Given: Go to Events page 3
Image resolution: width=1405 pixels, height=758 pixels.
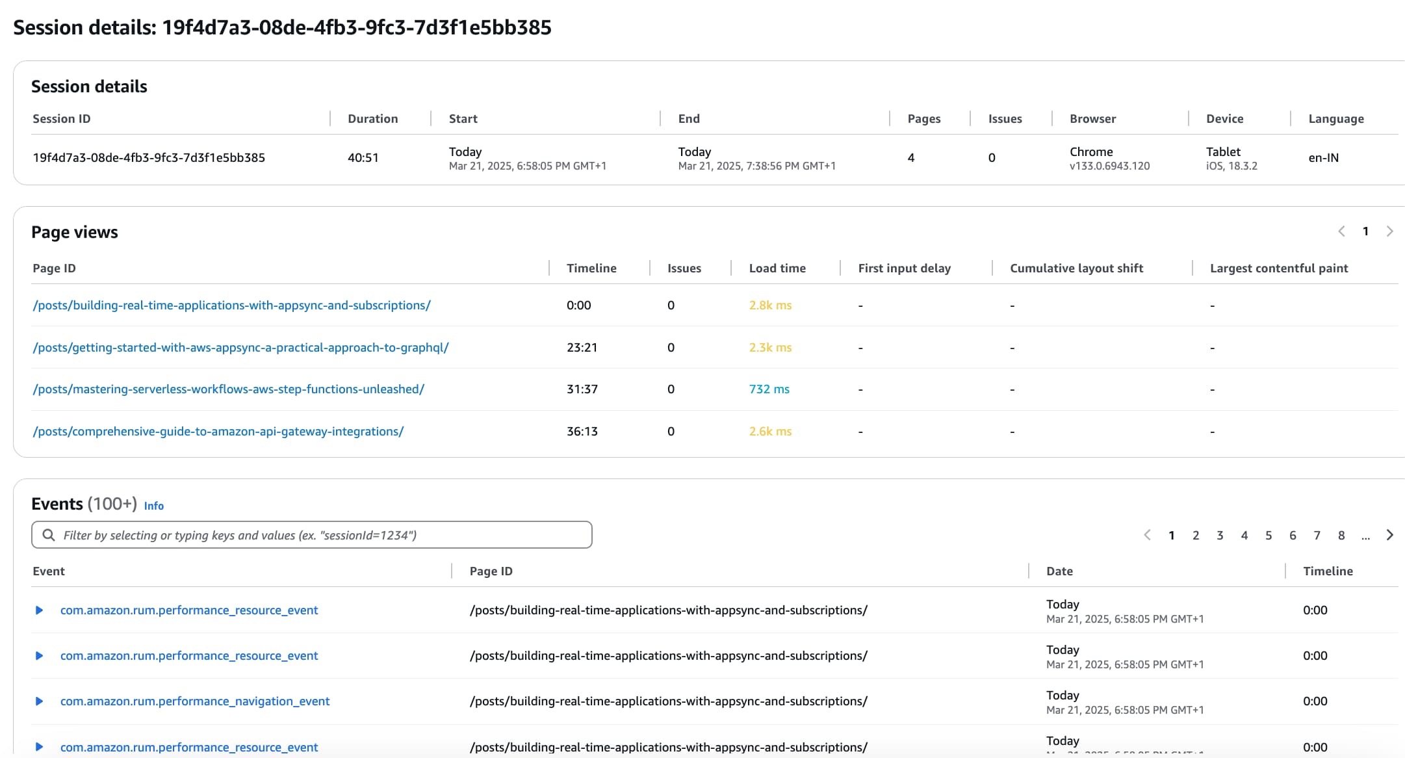Looking at the screenshot, I should [1220, 536].
